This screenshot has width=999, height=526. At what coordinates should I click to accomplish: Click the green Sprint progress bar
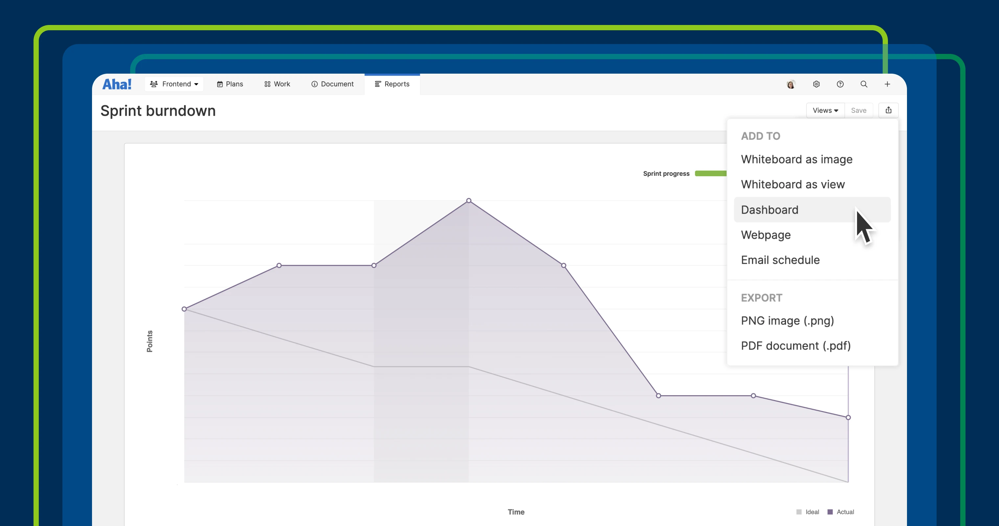click(x=710, y=173)
